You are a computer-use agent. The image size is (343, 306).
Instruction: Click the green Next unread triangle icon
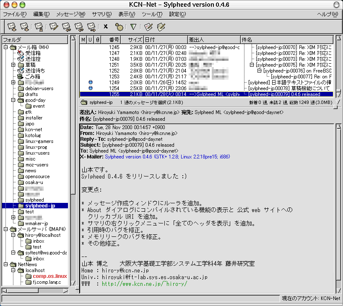(x=133, y=27)
